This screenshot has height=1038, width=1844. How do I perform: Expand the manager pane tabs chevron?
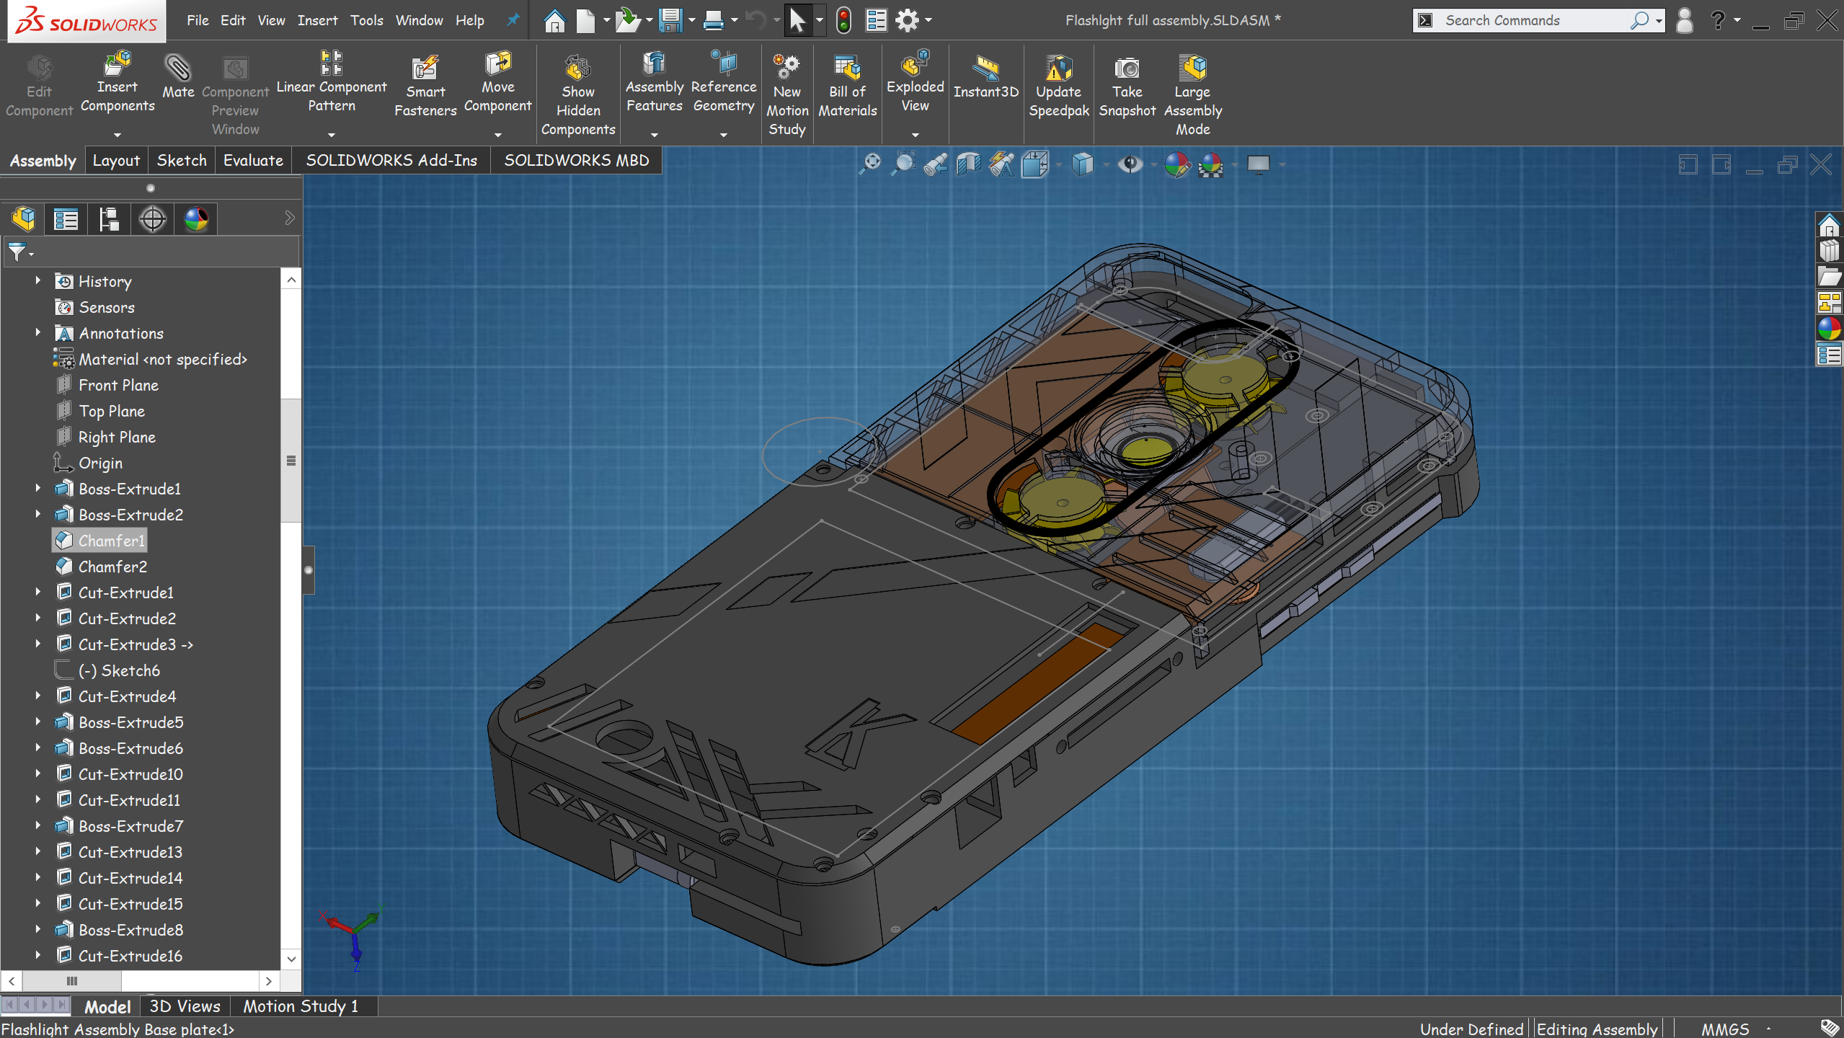(x=290, y=218)
